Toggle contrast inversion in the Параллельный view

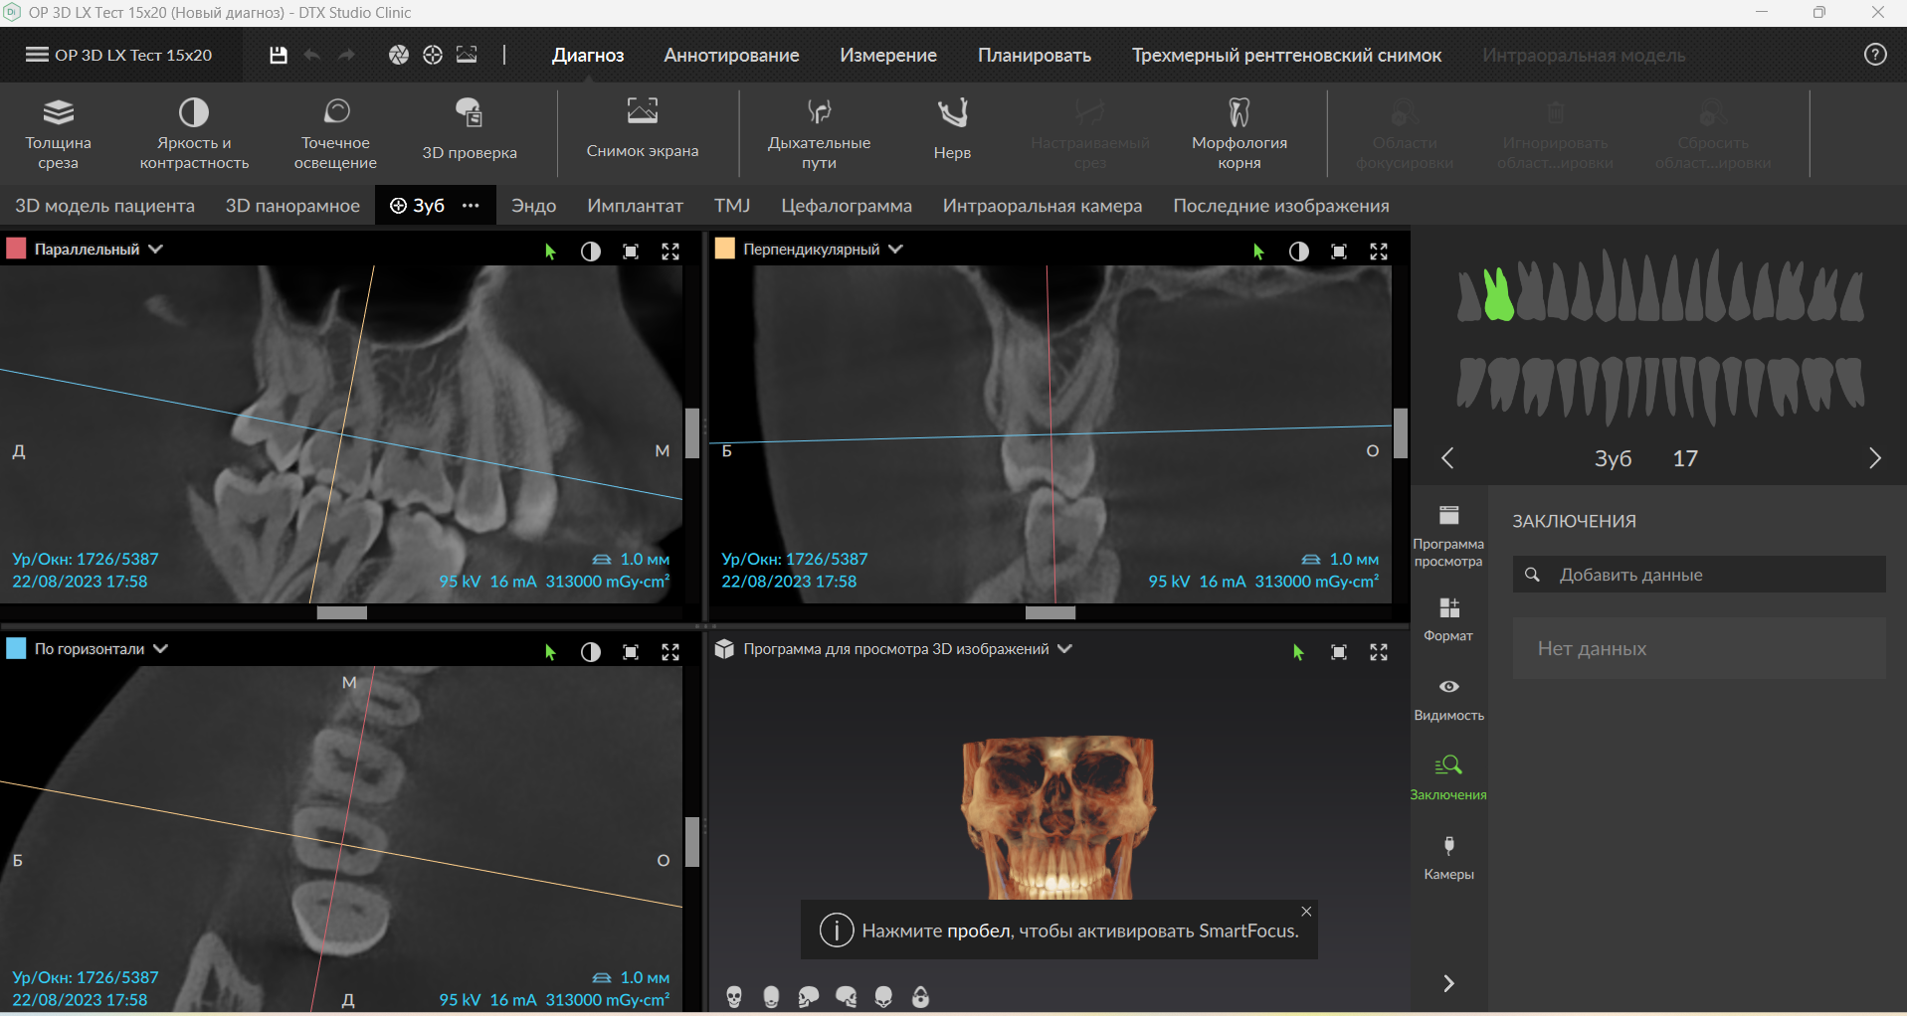(591, 252)
